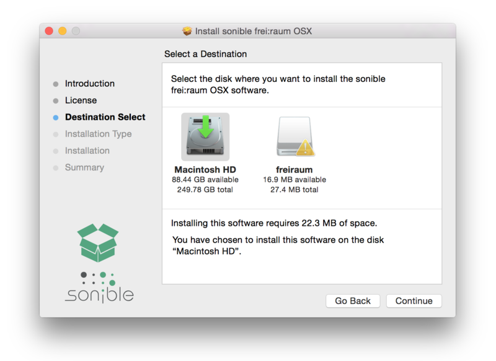Click the Installation Type step label
Image resolution: width=496 pixels, height=361 pixels.
pyautogui.click(x=98, y=134)
